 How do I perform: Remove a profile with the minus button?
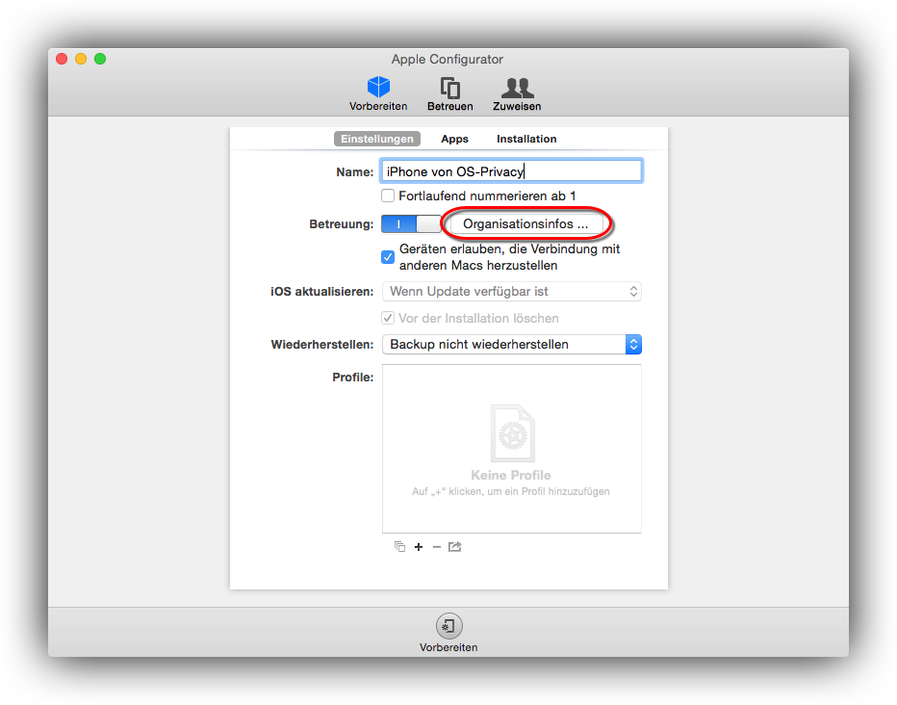437,547
